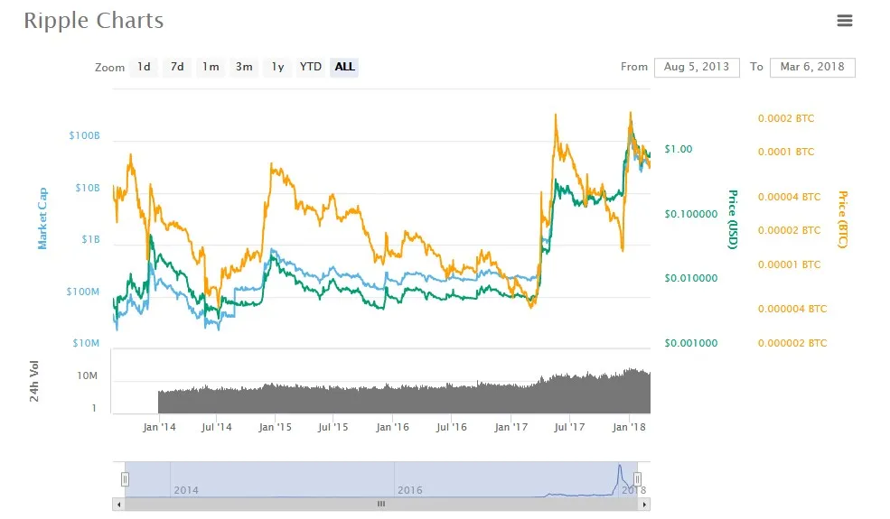Click the navigator scrollbar right arrow
Screen dimensions: 890x519
(x=644, y=504)
